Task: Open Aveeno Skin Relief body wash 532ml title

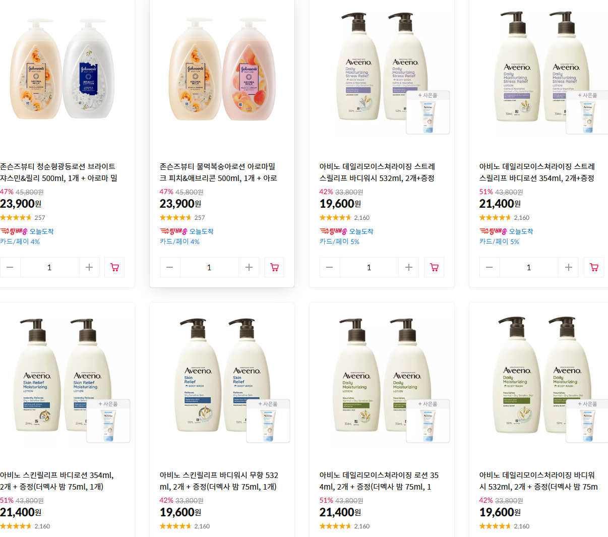Action: point(219,481)
